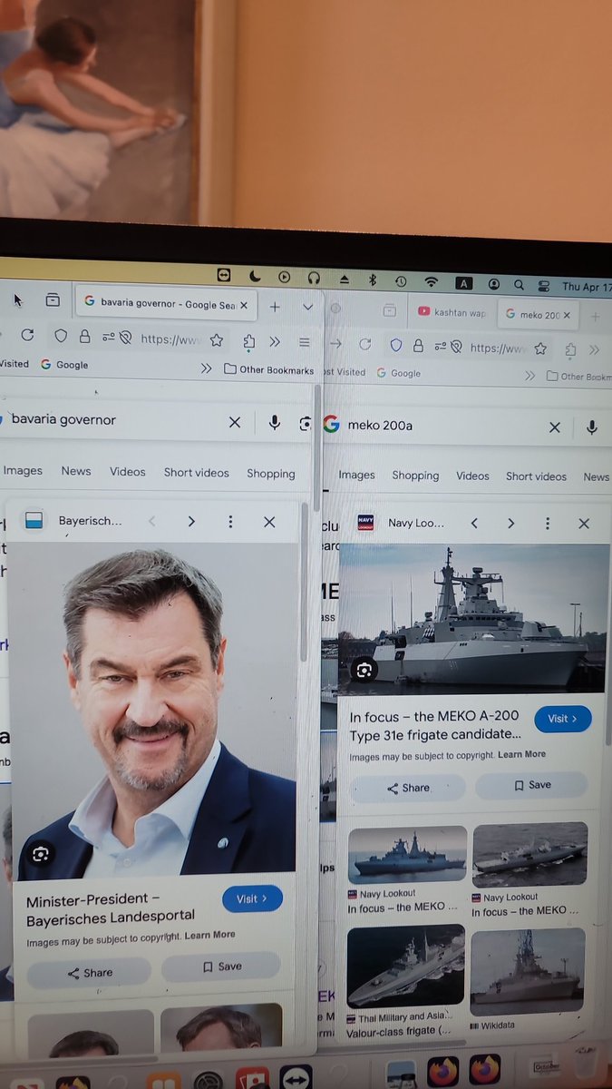Screen dimensions: 612x1089
Task: Save the Minister-President image
Action: pyautogui.click(x=221, y=966)
